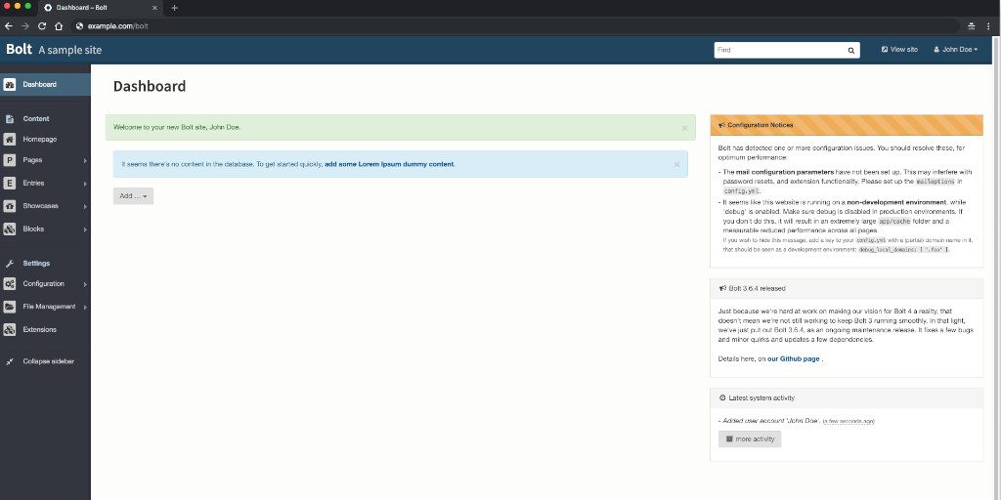Click the Blocks icon in sidebar
The height and width of the screenshot is (500, 1001).
click(10, 229)
